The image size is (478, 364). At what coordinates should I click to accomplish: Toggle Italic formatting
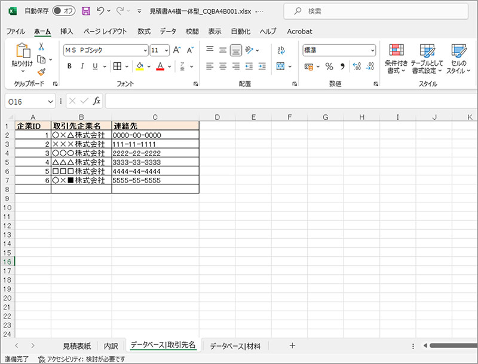pyautogui.click(x=82, y=66)
